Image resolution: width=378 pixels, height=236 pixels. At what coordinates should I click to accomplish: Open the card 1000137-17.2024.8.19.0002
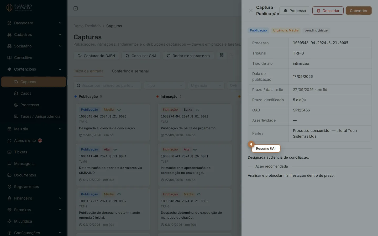click(113, 209)
